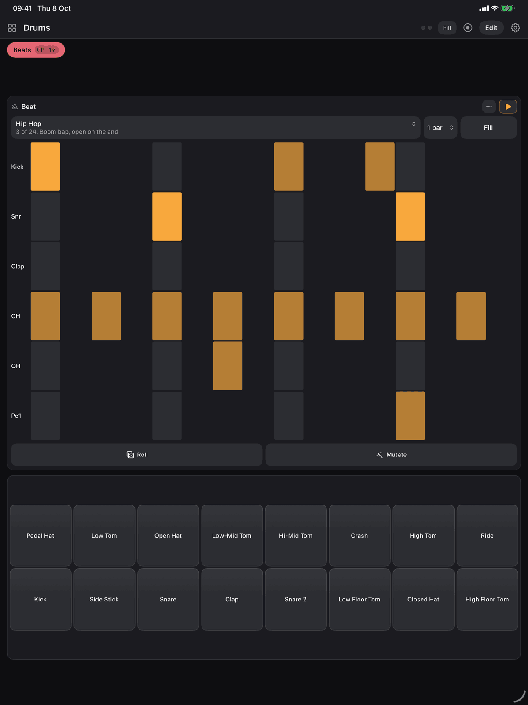Trigger the Low Tom pad
This screenshot has width=528, height=705.
(x=104, y=535)
